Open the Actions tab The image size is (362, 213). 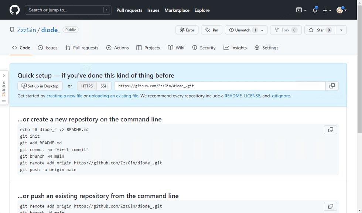coord(117,48)
